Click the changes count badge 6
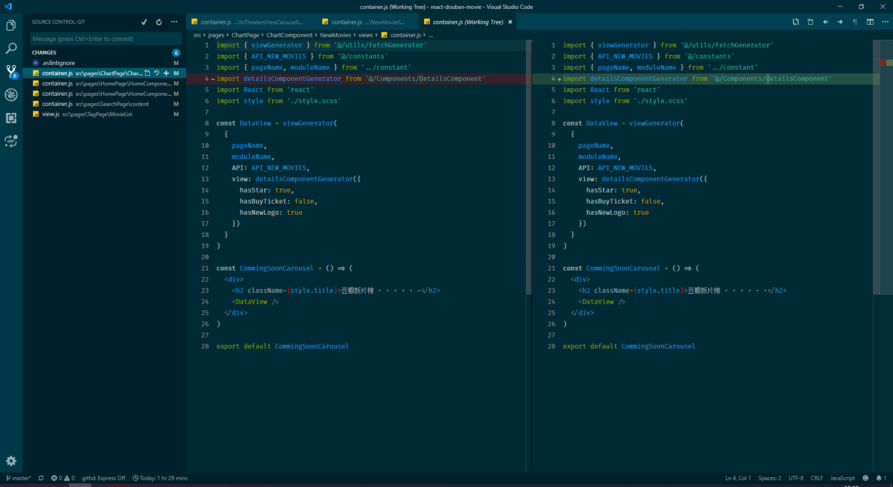 [176, 53]
